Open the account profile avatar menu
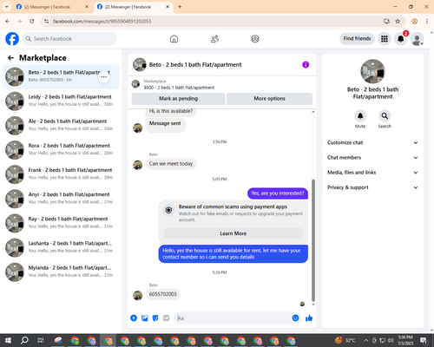This screenshot has height=347, width=434. 418,39
